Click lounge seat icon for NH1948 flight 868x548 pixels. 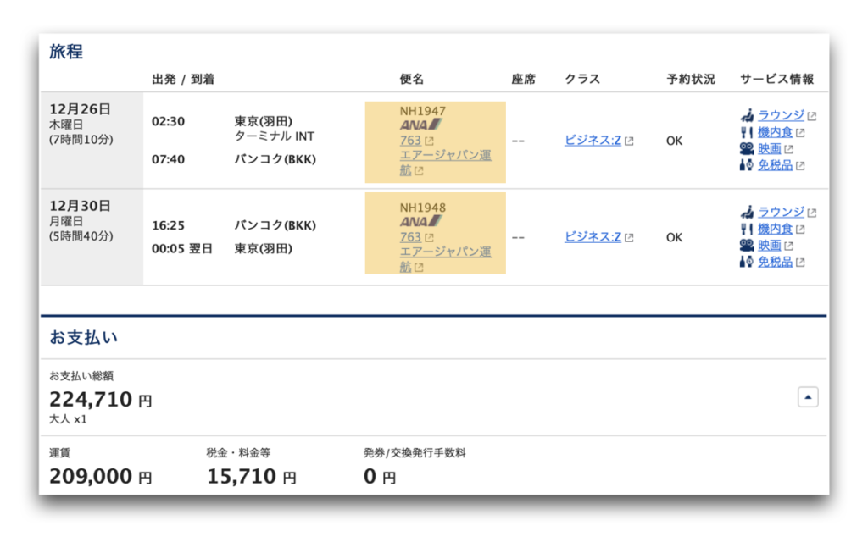(x=747, y=212)
